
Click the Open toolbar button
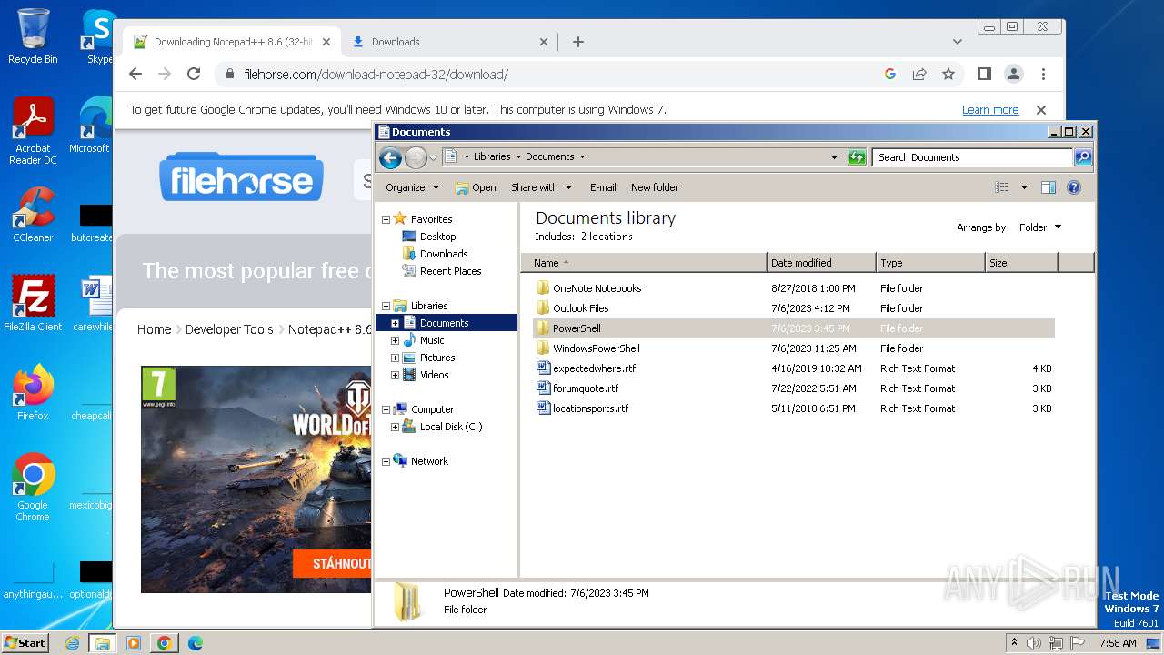[x=476, y=187]
